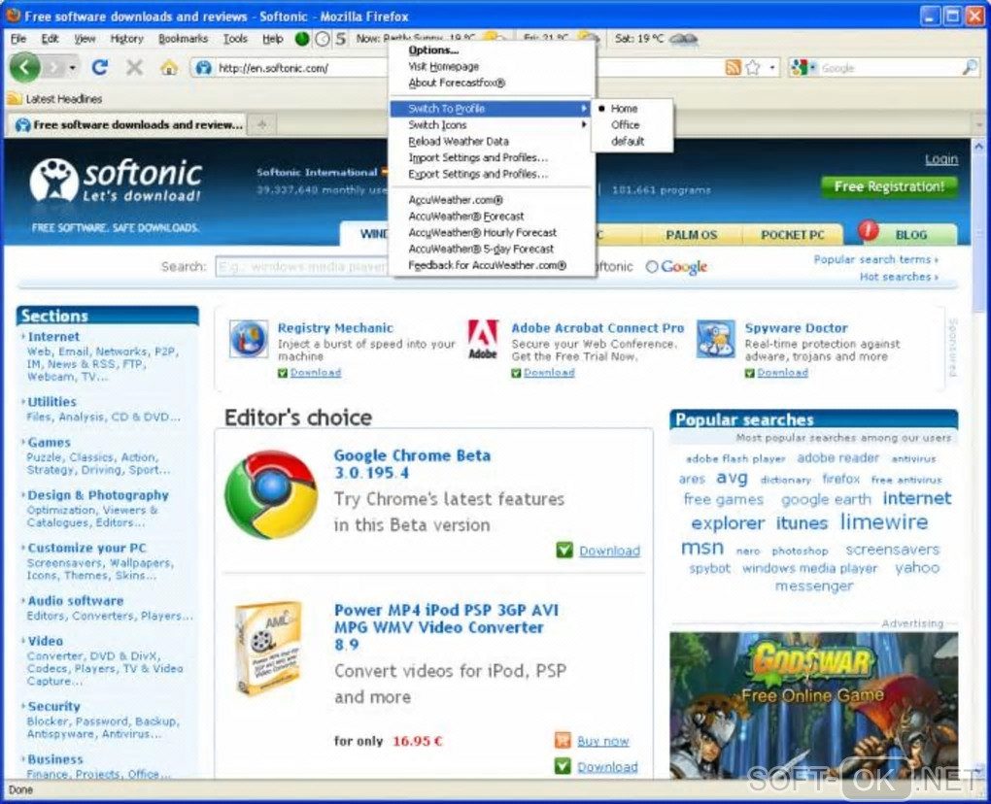Viewport: 991px width, 804px height.
Task: Click the site favicon in the address bar
Action: (x=203, y=68)
